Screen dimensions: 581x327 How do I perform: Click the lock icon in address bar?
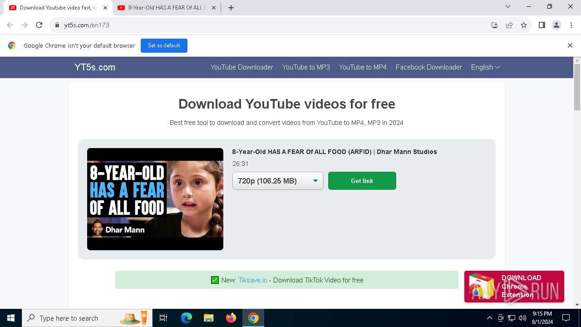(57, 25)
